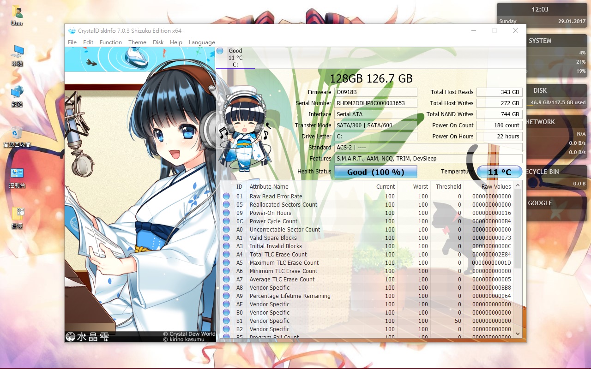Viewport: 591px width, 369px height.
Task: Click the Good (100 %) health status button
Action: tap(375, 172)
